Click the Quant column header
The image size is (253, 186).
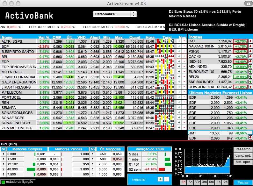(135, 37)
